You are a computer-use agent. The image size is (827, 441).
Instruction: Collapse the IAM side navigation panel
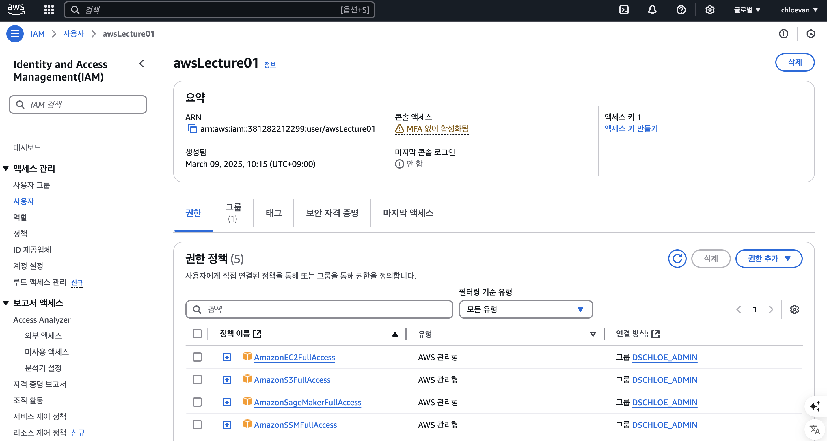click(x=141, y=63)
